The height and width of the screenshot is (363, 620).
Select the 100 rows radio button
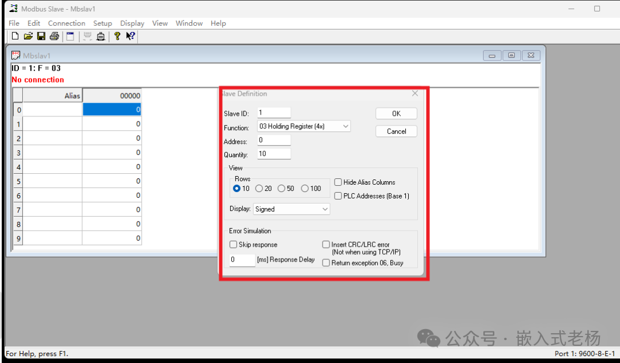click(x=304, y=189)
